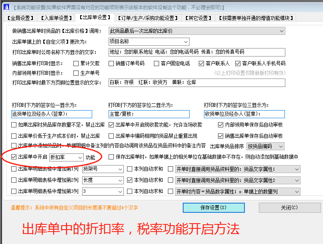Uncheck 内部领用单保存后自动审核
The height and width of the screenshot is (244, 323).
(x=220, y=124)
